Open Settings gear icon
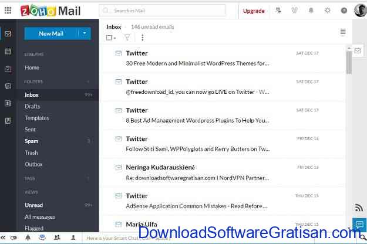Image resolution: width=367 pixels, height=244 pixels. (x=328, y=11)
